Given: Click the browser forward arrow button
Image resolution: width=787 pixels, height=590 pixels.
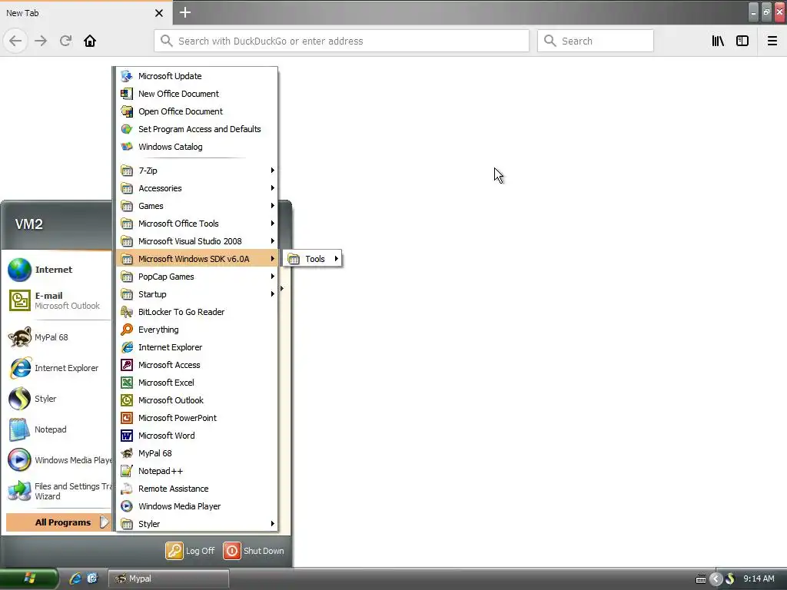Looking at the screenshot, I should [x=41, y=41].
